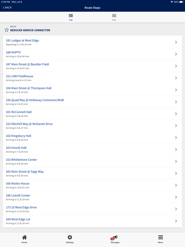
Task: Tap the Wi-Fi status icon
Action: [x=172, y=2]
